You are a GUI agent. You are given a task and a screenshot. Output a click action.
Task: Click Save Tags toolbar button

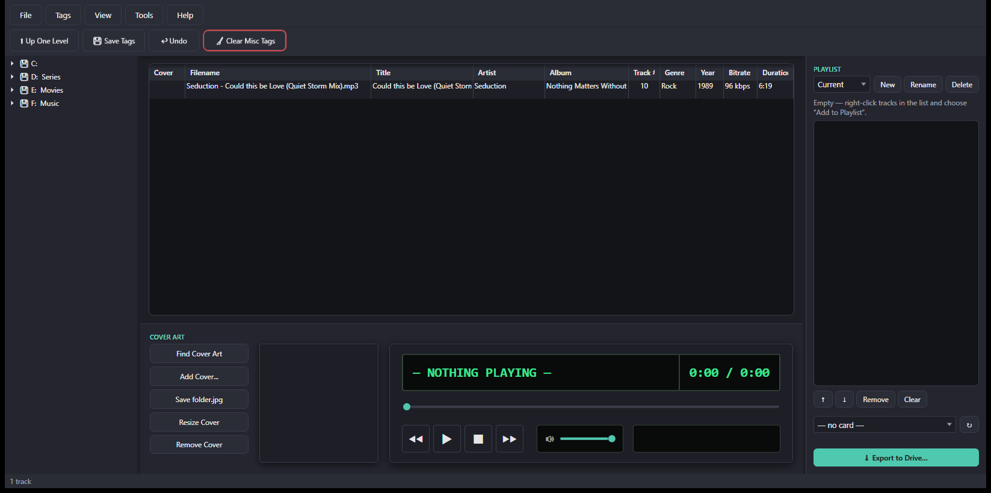pyautogui.click(x=114, y=41)
